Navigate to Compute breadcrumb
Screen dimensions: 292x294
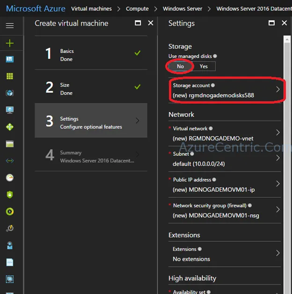(137, 8)
